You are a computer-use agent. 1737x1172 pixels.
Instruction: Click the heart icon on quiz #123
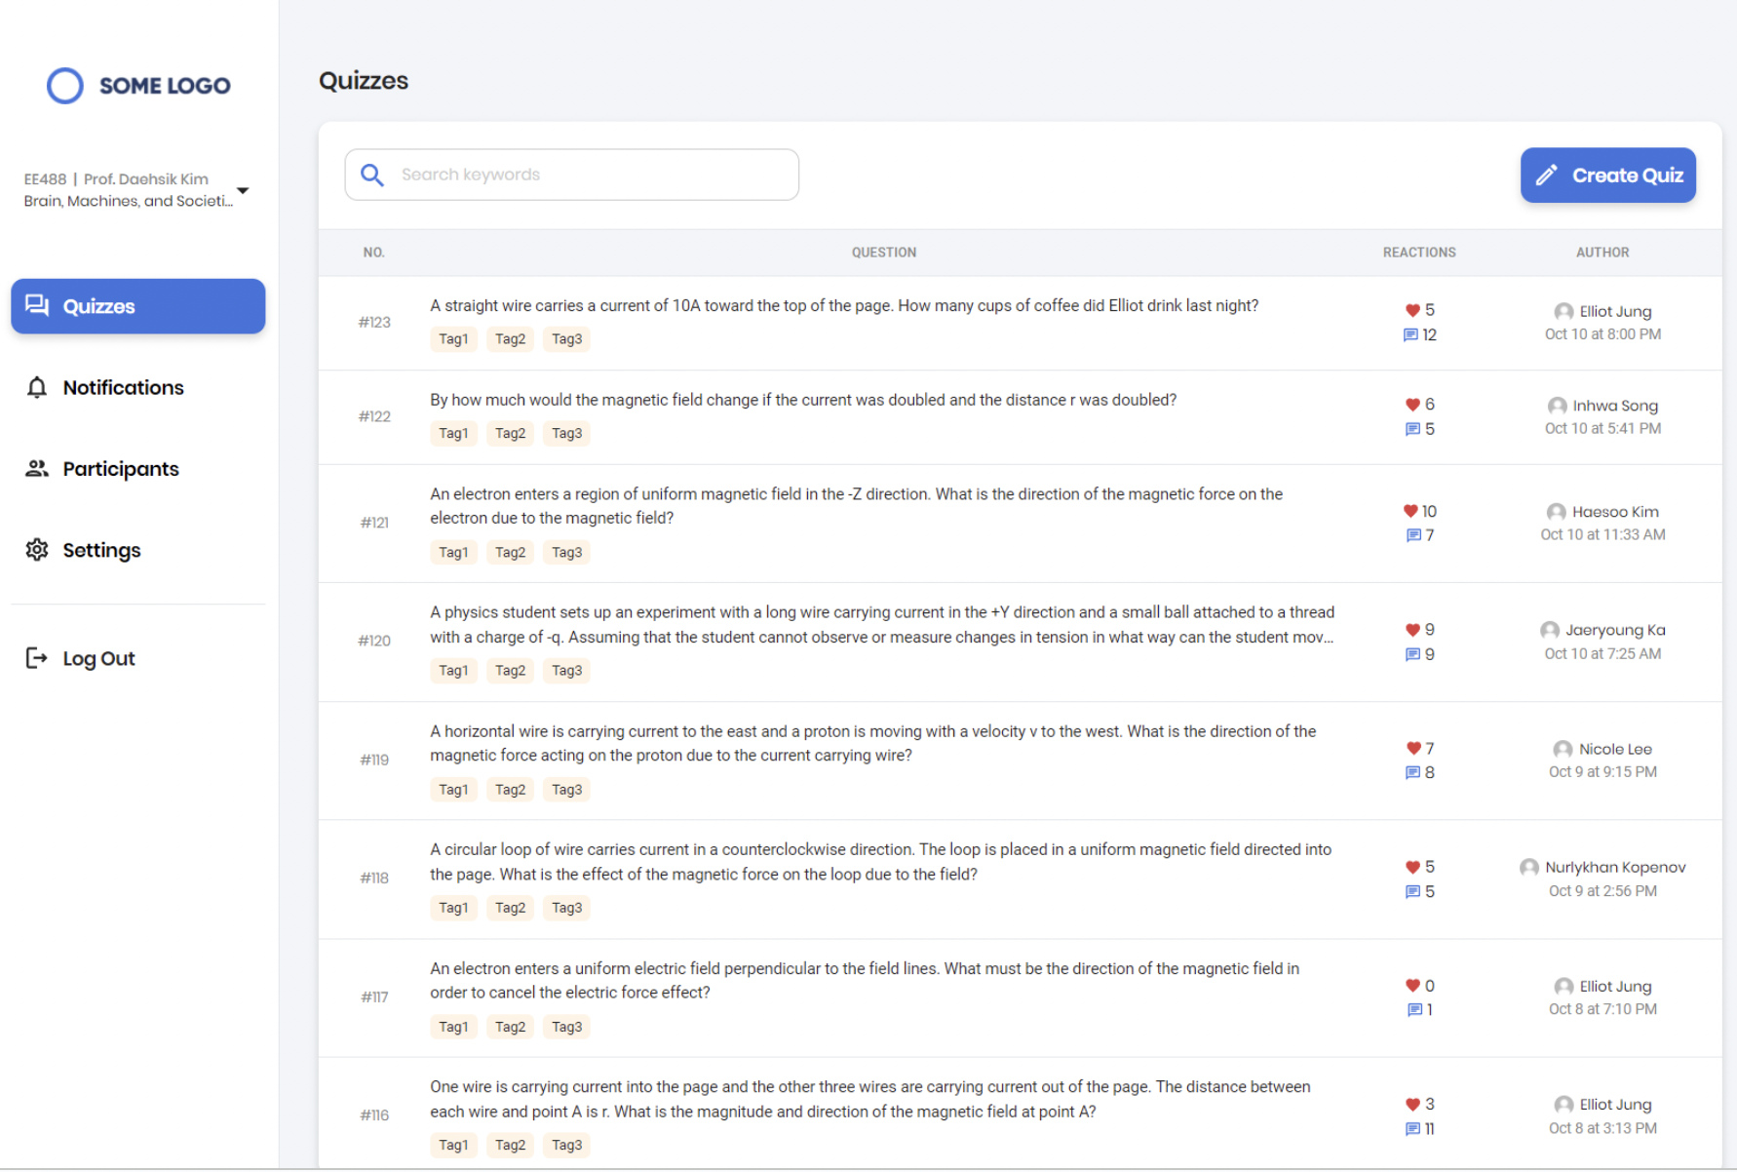tap(1412, 310)
